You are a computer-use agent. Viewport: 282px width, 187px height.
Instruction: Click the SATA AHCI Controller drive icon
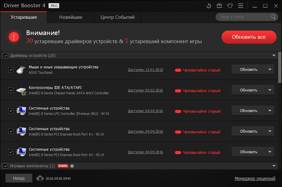pyautogui.click(x=21, y=91)
